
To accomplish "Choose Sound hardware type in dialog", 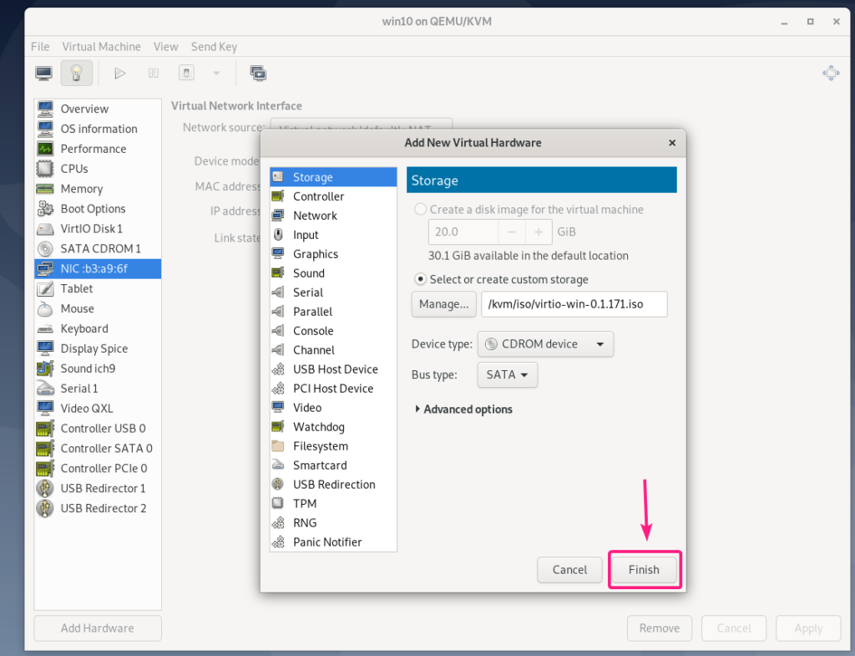I will (333, 273).
